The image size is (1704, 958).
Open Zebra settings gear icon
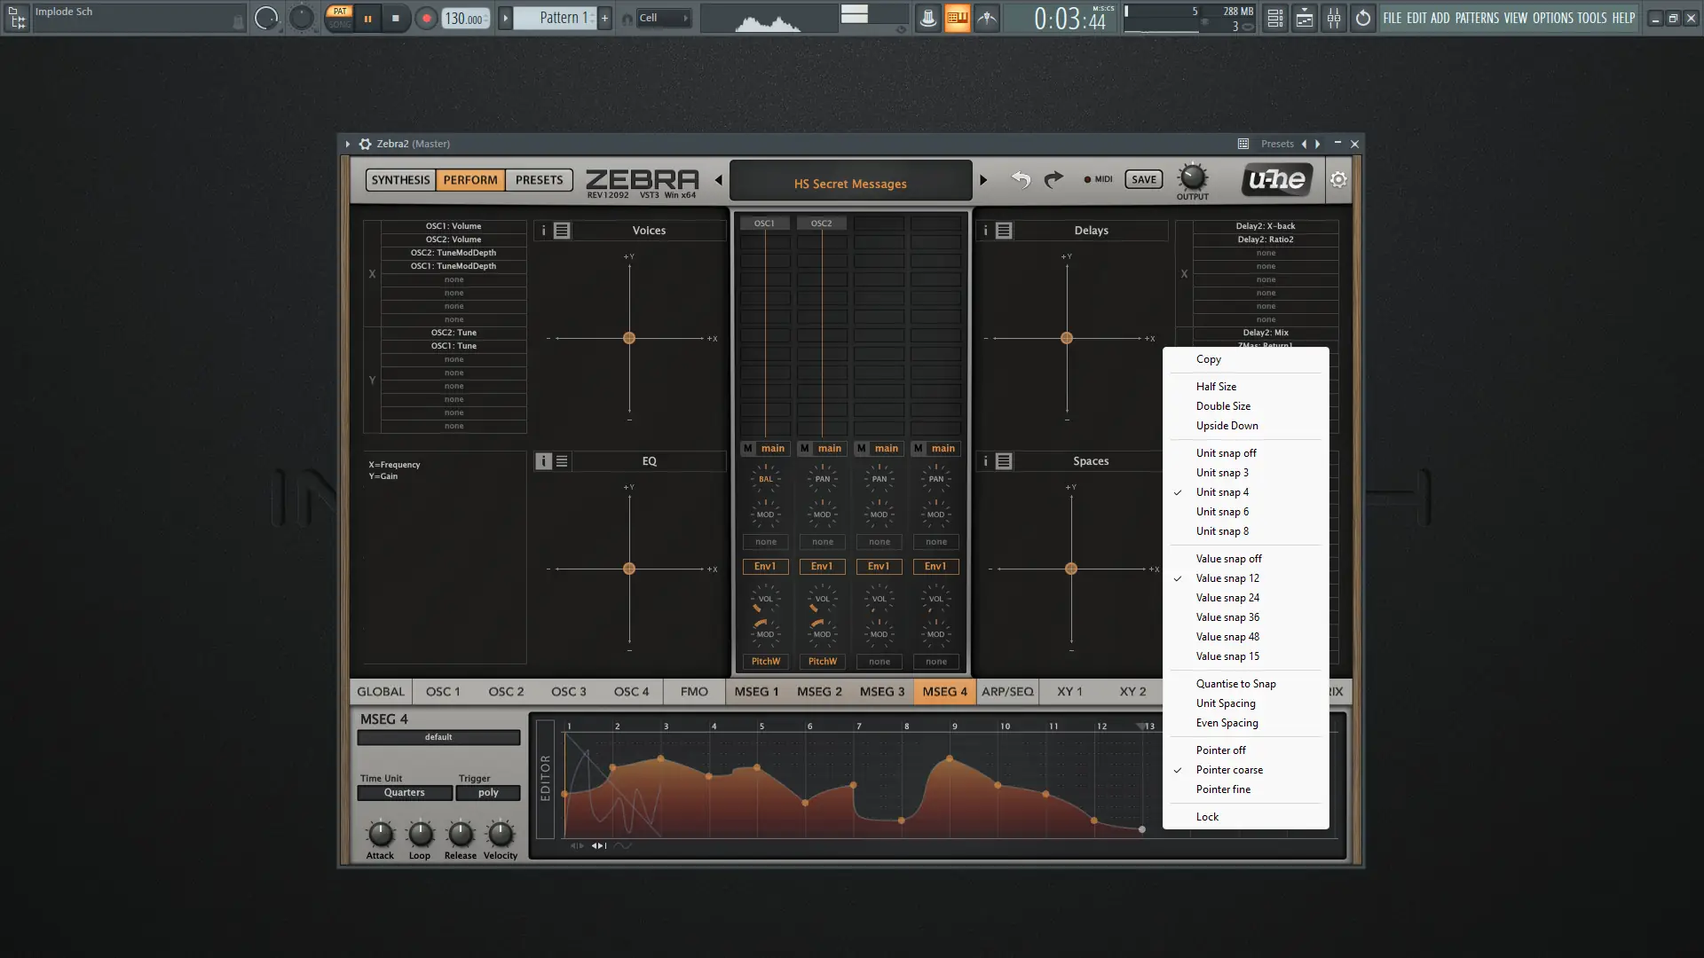[1338, 180]
